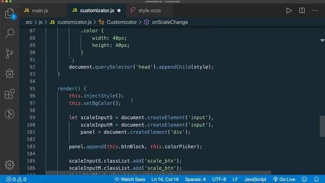This screenshot has height=183, width=325.
Task: Click Ln 14, Col 14 go-to-line indicator
Action: point(165,179)
